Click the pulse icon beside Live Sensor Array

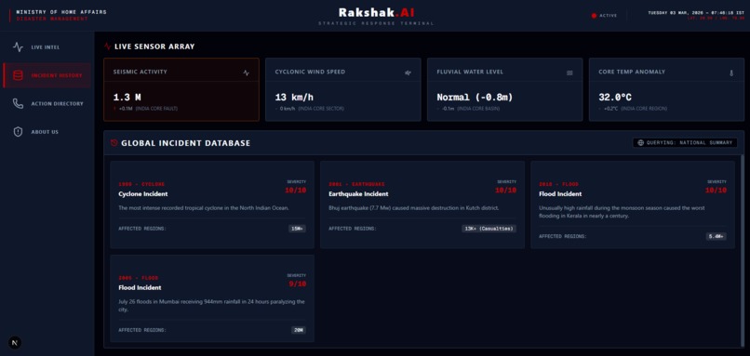pyautogui.click(x=108, y=46)
